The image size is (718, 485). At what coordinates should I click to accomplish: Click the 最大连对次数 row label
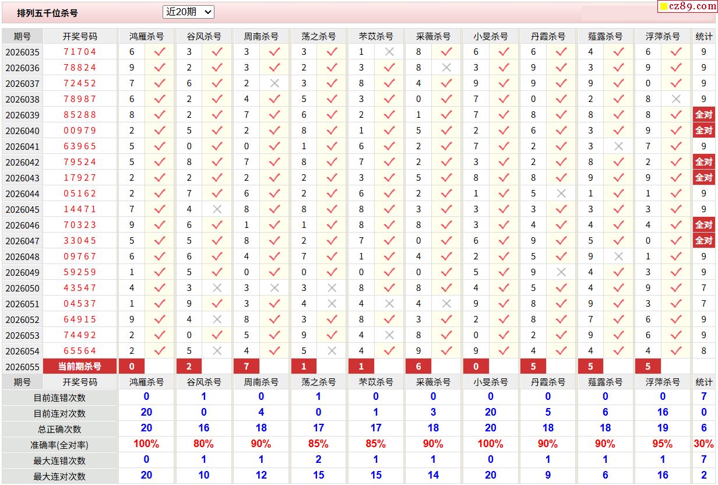(x=59, y=476)
